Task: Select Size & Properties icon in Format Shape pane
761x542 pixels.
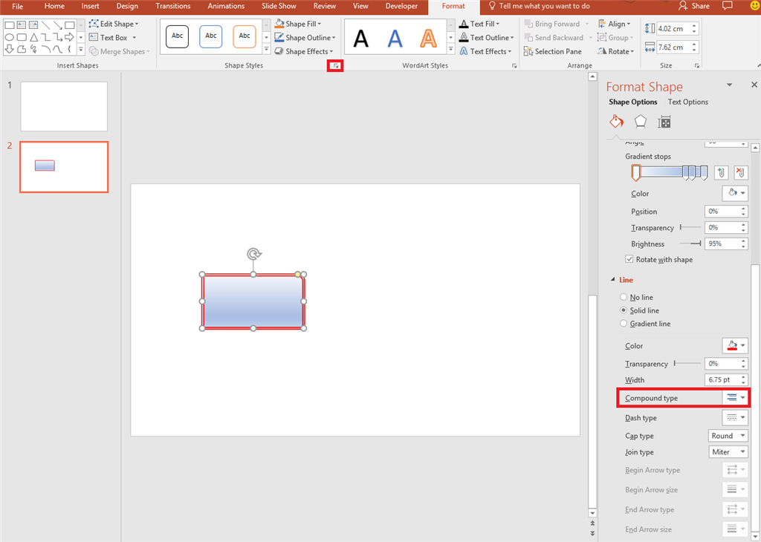Action: point(664,121)
